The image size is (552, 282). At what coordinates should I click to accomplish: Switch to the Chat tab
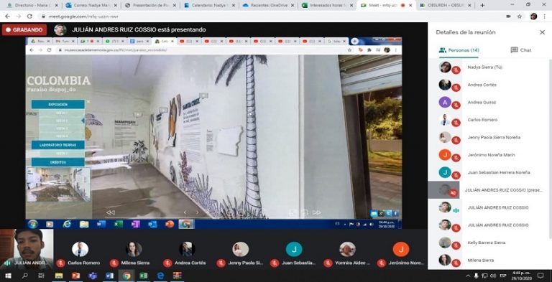[x=520, y=50]
